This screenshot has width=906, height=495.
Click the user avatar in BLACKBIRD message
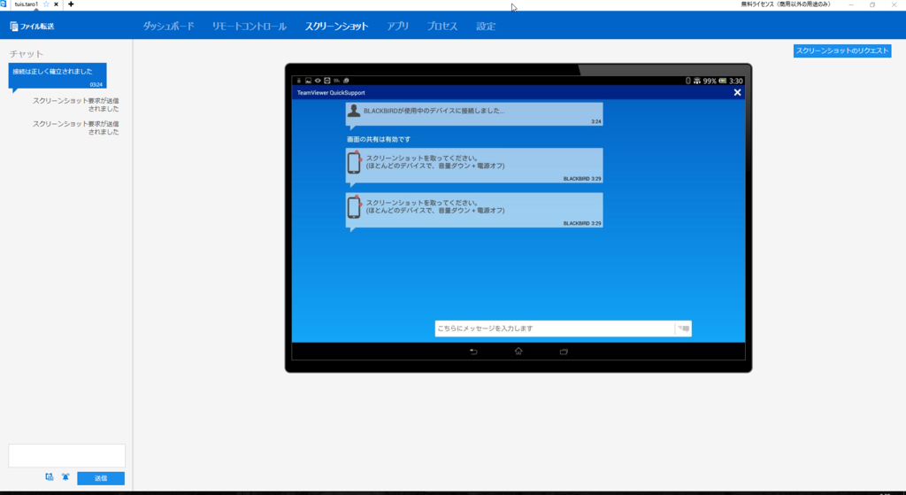(x=354, y=111)
